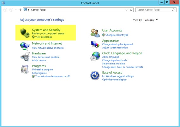Image resolution: width=180 pixels, height=127 pixels.
Task: Click Adjust screen resolution link
Action: [x=115, y=47]
